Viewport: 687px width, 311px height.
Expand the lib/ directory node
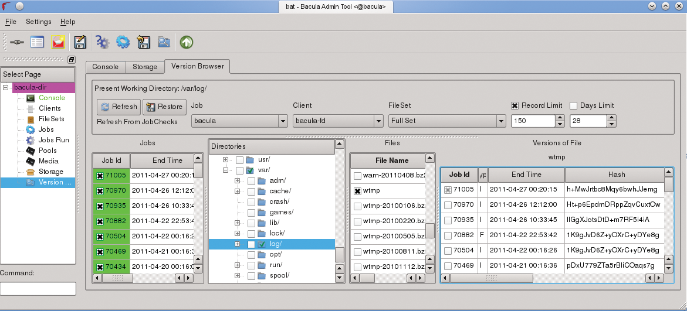point(237,223)
